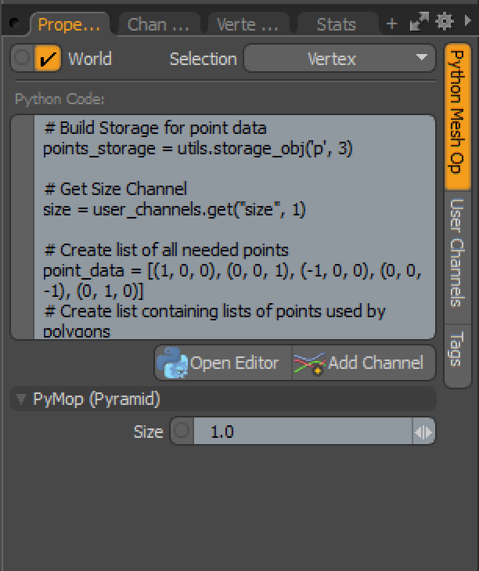Click the World channel keyframe dot
The image size is (479, 571).
coord(23,59)
